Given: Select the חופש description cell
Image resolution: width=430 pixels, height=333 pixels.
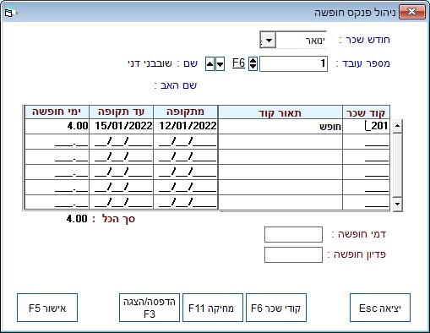Looking at the screenshot, I should pyautogui.click(x=280, y=126).
